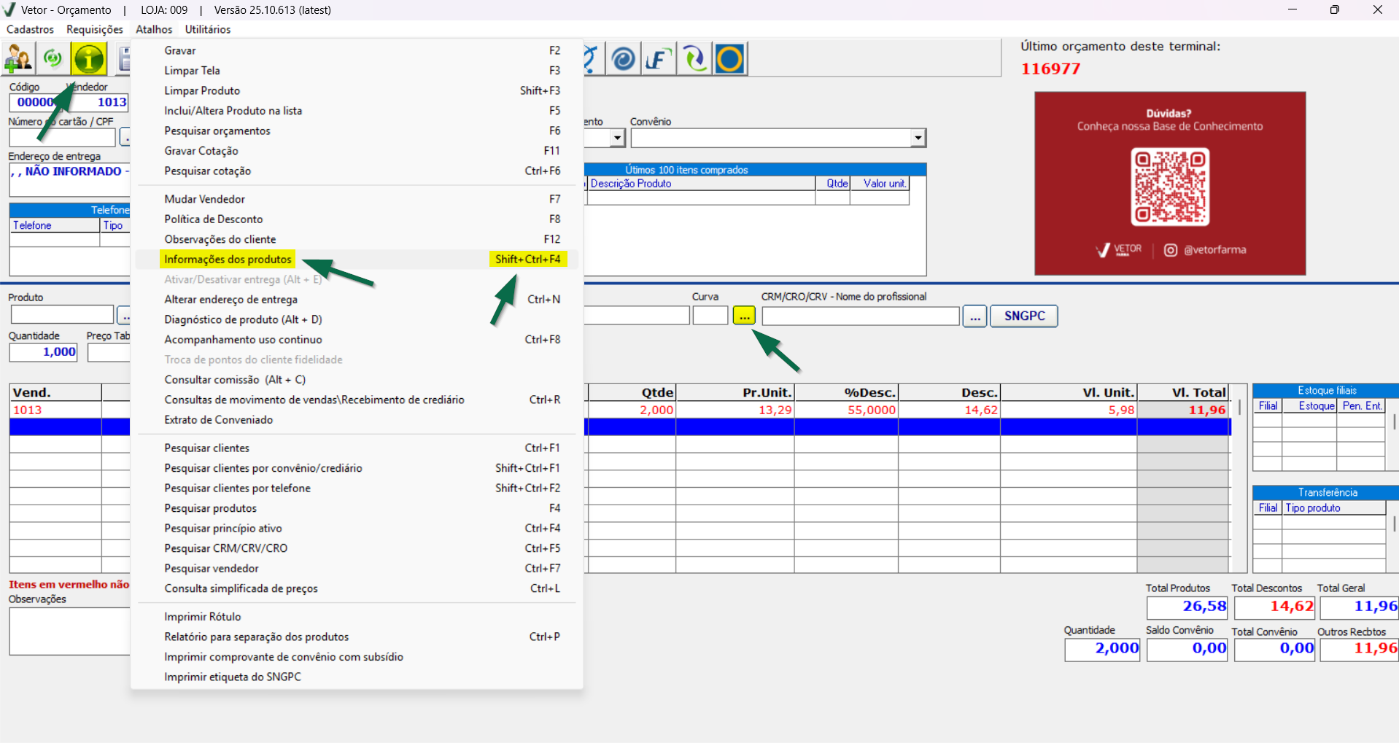Click the green and blue arrows icon
1399x743 pixels.
click(x=694, y=59)
